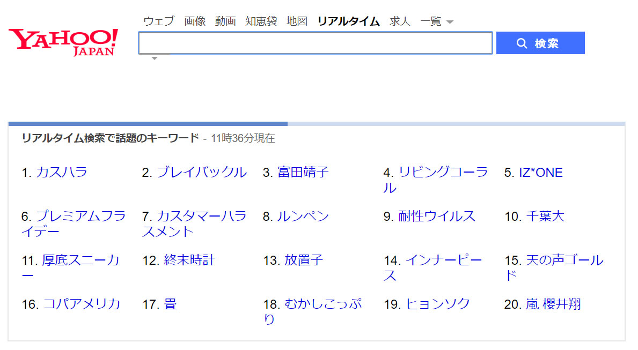Open trending keyword プレイバックル
638x350 pixels.
tap(201, 172)
